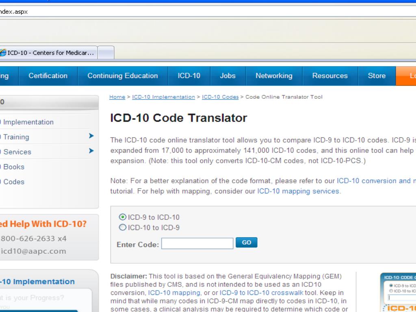The height and width of the screenshot is (312, 416).
Task: Click the ICD-10 Implementation panel heading
Action: coord(37,282)
